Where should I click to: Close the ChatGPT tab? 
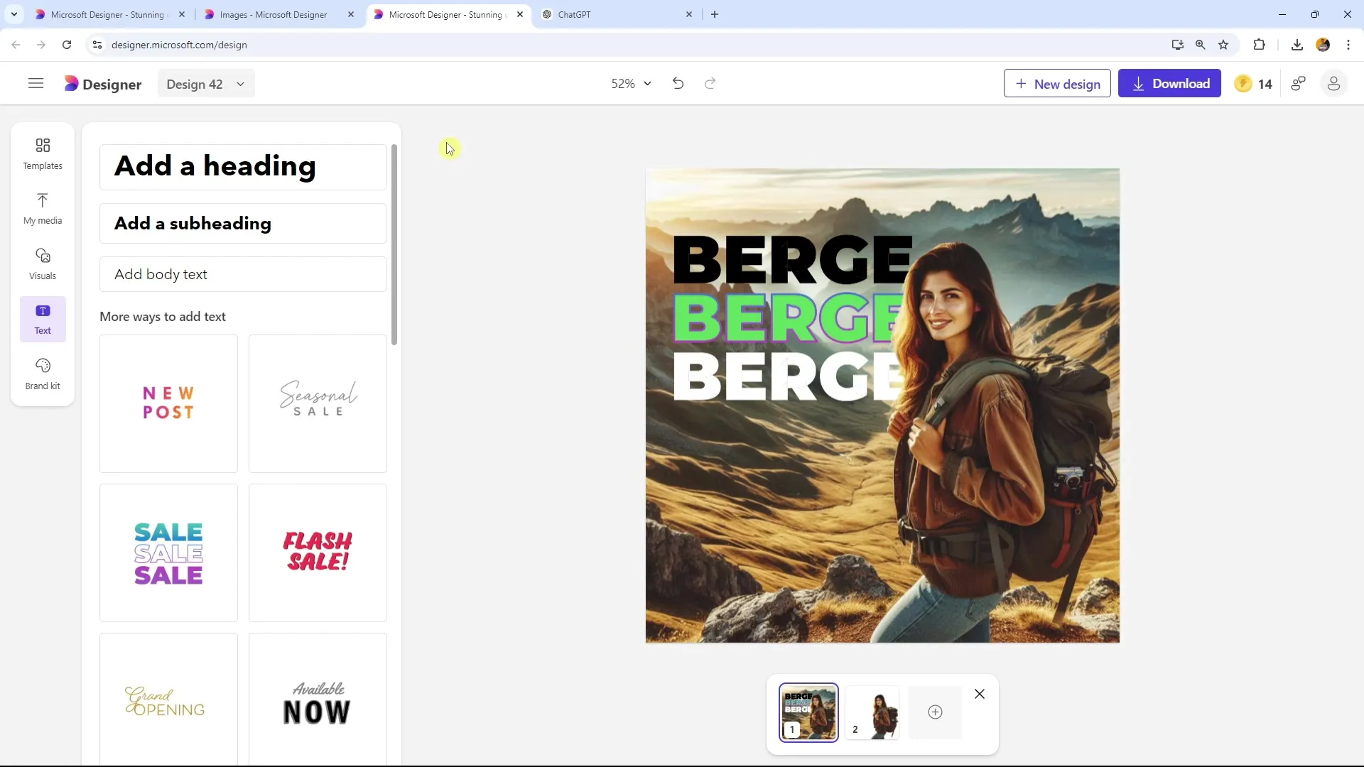(x=688, y=14)
